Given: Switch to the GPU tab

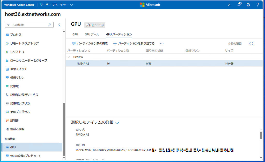Looking at the screenshot, I should point(75,34).
